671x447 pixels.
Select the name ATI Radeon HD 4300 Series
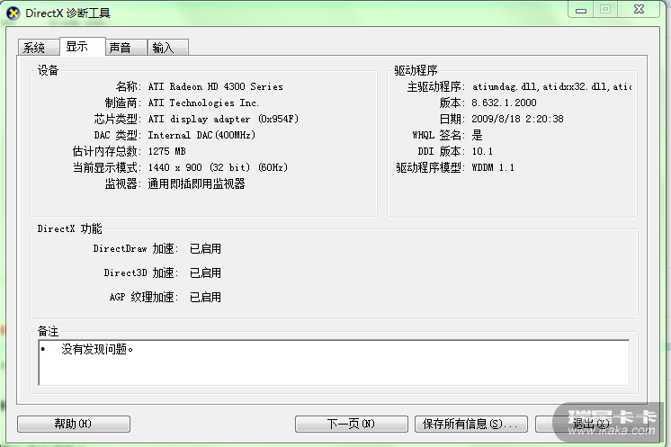pyautogui.click(x=216, y=87)
